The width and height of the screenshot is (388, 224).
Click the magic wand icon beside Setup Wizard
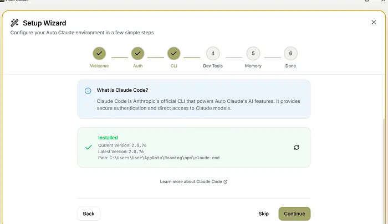pos(14,23)
